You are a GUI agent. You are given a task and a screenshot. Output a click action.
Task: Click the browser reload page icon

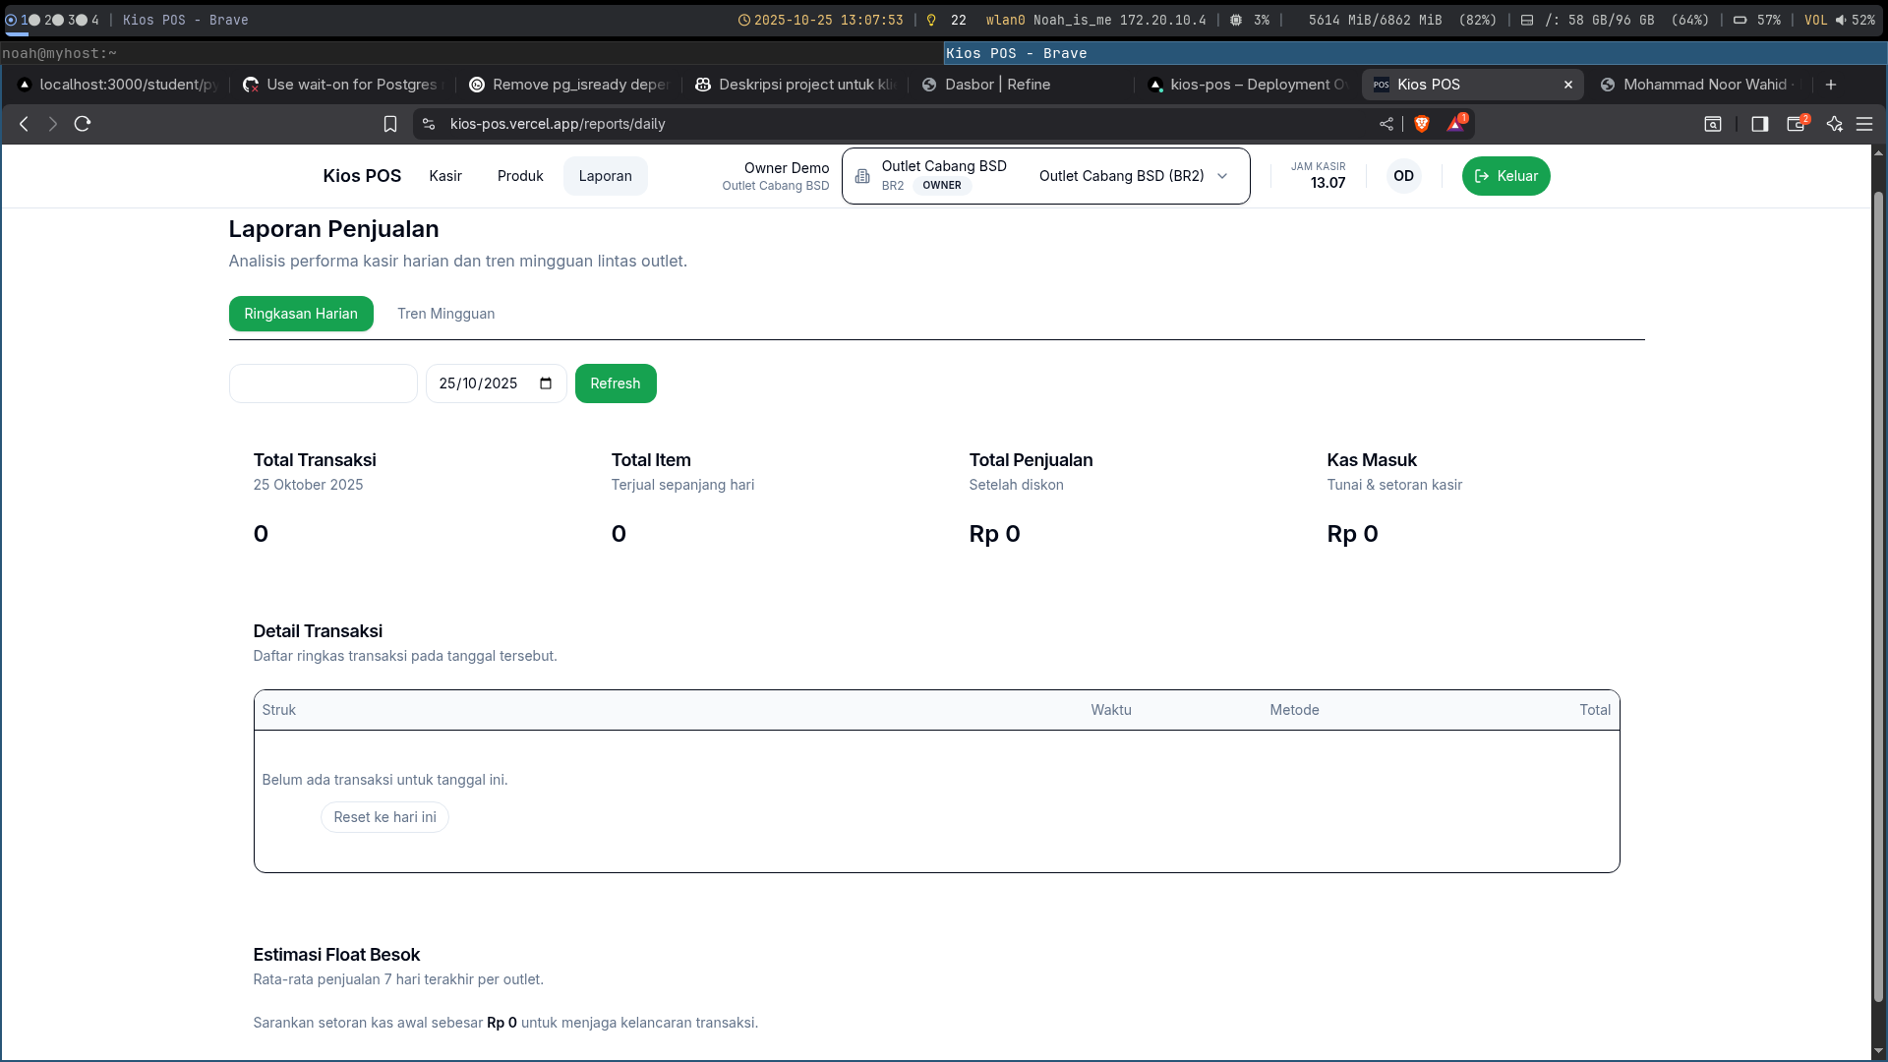tap(83, 124)
